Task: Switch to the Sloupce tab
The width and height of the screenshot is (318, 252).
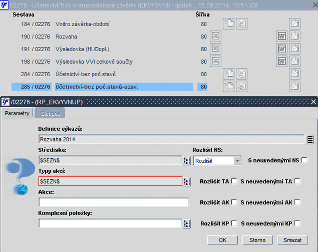Action: (x=50, y=113)
